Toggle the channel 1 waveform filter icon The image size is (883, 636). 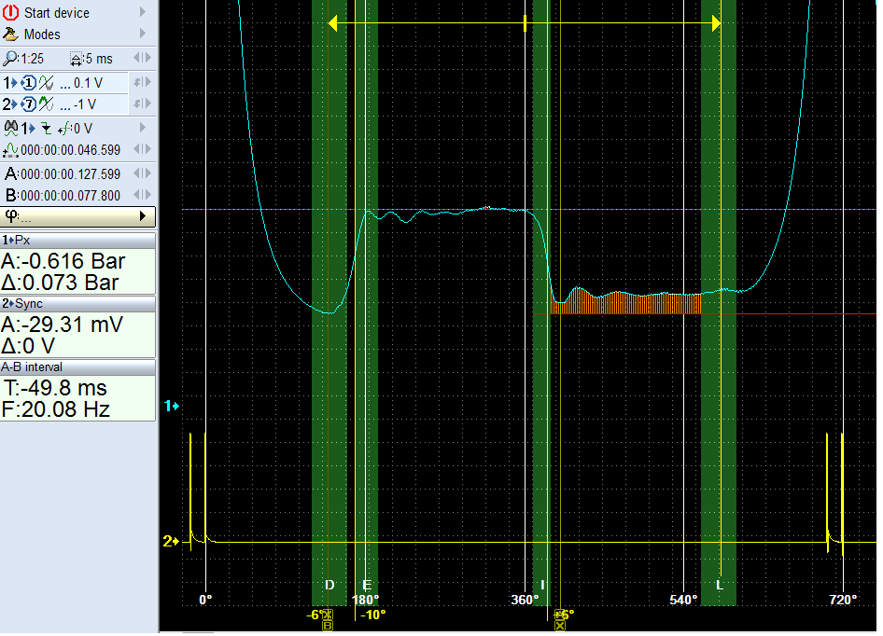(x=46, y=83)
